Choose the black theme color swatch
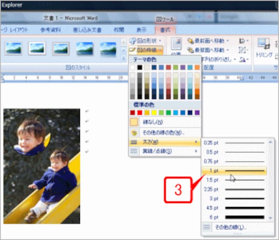 coord(140,67)
